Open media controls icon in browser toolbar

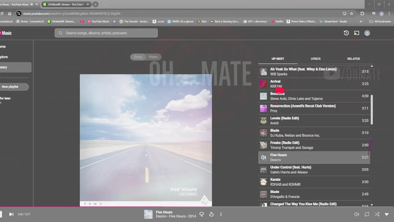click(374, 14)
